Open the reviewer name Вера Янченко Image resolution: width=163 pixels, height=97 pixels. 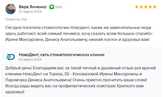click(x=32, y=7)
